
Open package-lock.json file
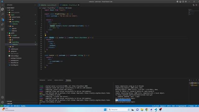tap(21, 58)
